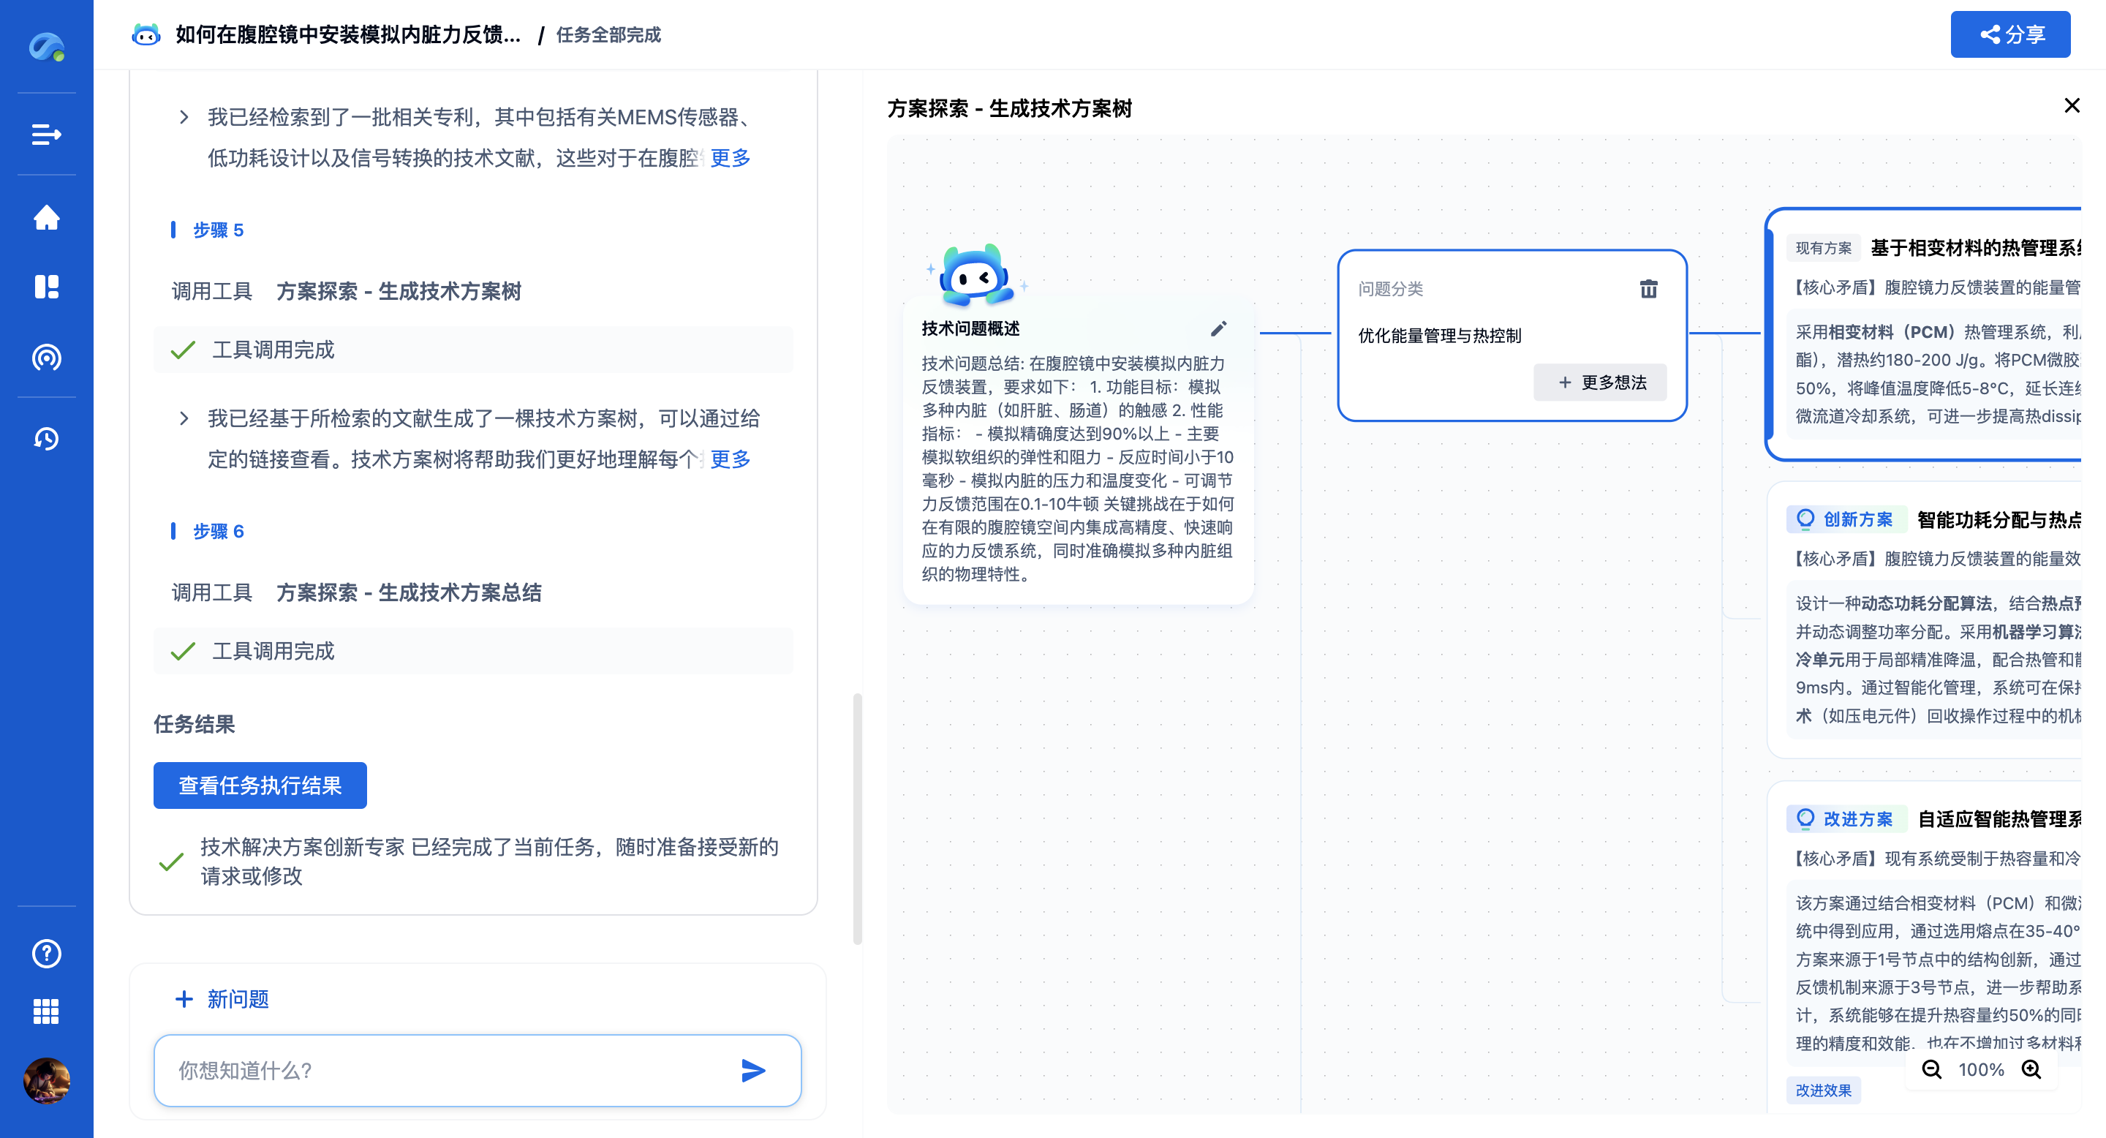This screenshot has width=2106, height=1138.
Task: Click the 更多想法 button
Action: (1600, 383)
